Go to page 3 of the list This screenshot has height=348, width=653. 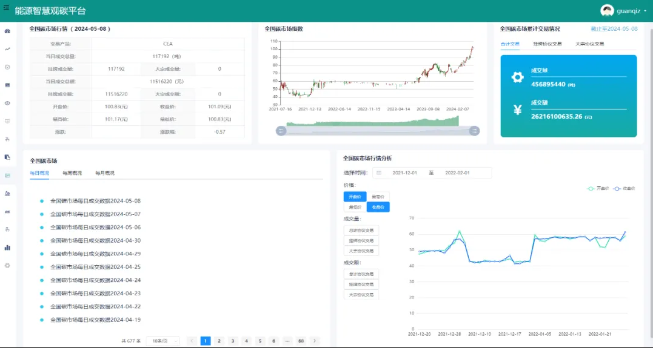[x=232, y=341]
